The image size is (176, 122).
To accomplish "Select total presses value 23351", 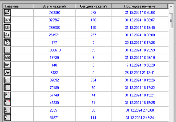I will tap(54, 110).
